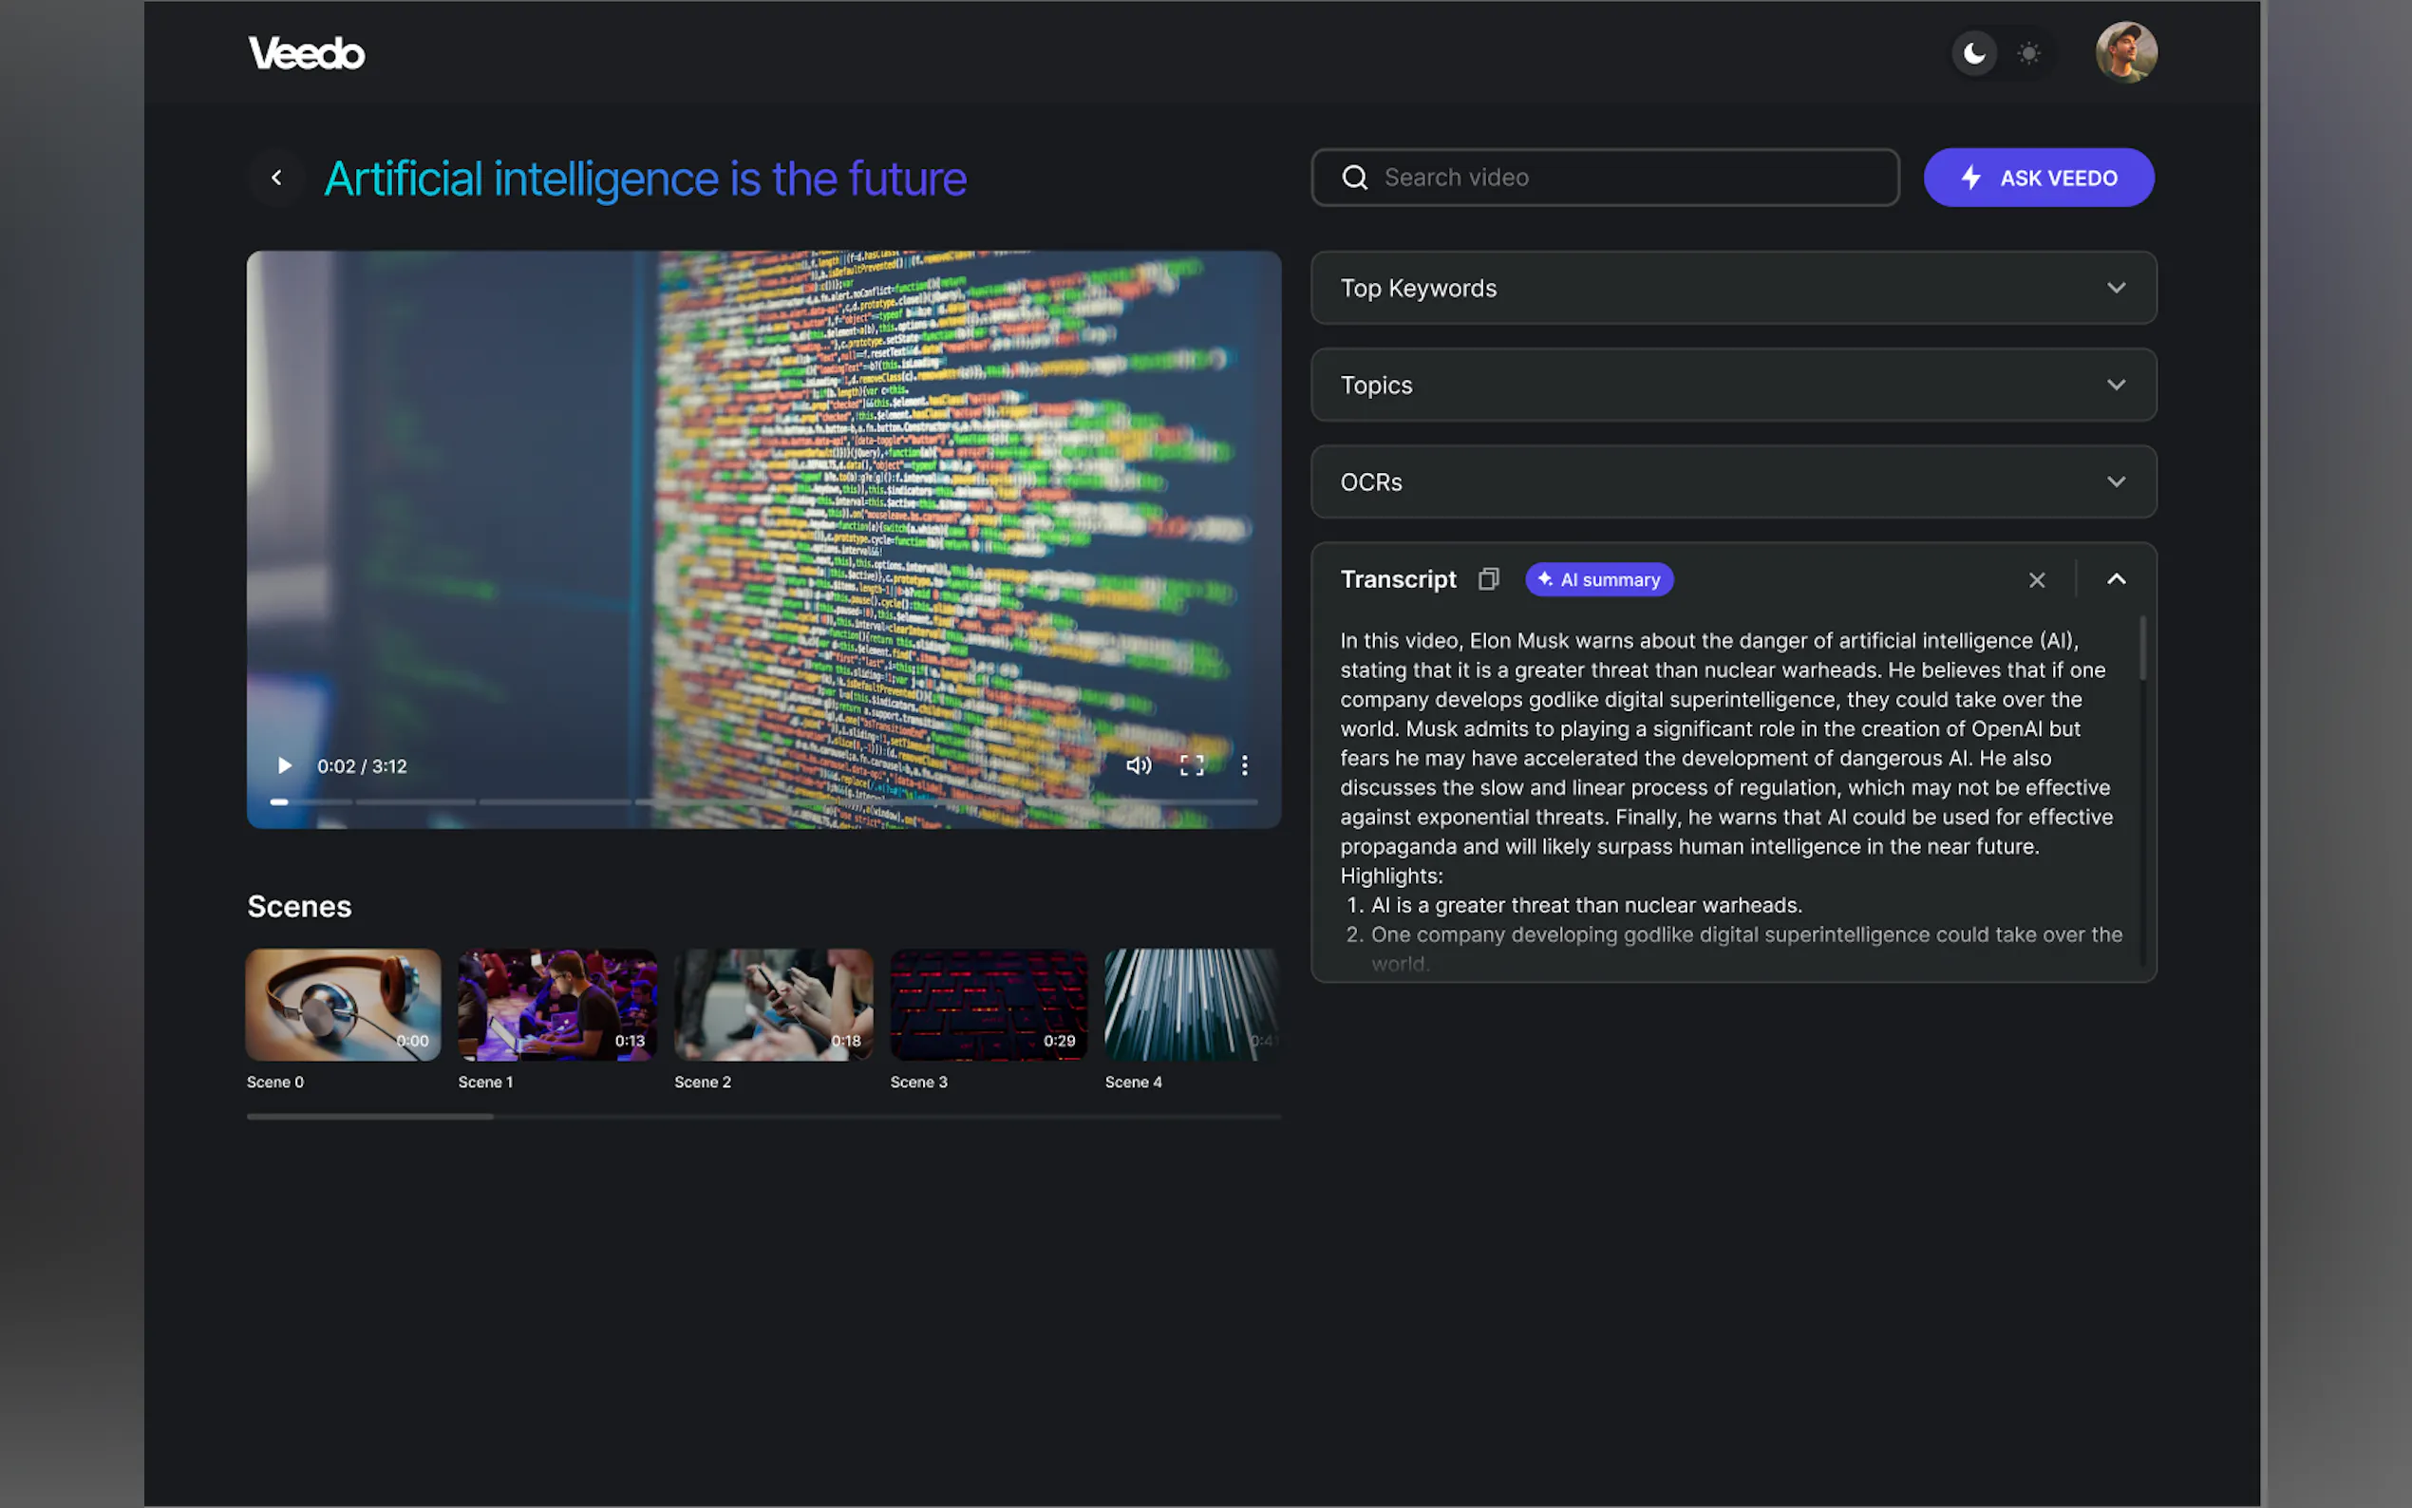Click the ASK VEEDO button

pyautogui.click(x=2038, y=178)
